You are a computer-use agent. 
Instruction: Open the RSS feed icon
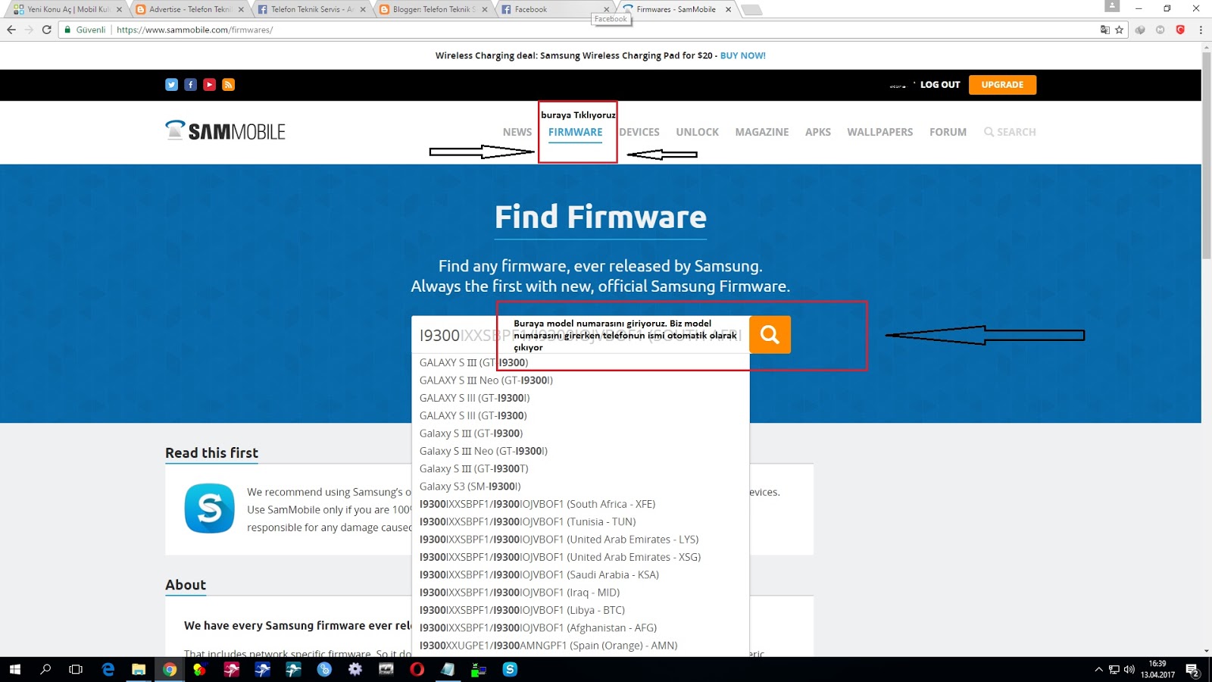click(x=228, y=85)
